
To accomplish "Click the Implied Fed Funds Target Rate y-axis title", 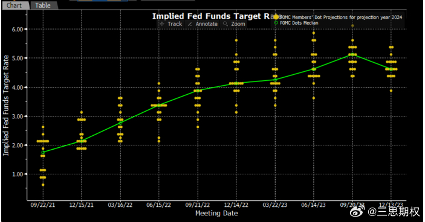I will [5, 106].
